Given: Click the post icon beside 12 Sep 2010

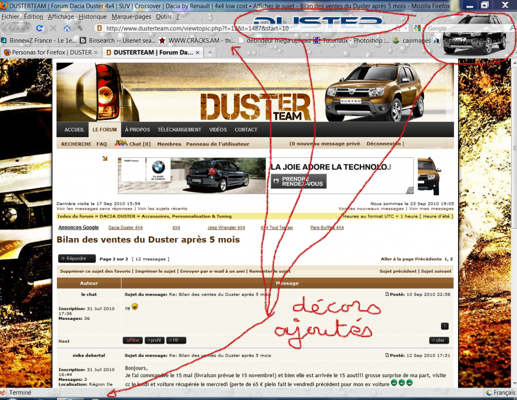Looking at the screenshot, I should coord(387,355).
